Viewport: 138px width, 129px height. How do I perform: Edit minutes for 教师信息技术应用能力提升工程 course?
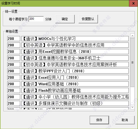click(14, 97)
